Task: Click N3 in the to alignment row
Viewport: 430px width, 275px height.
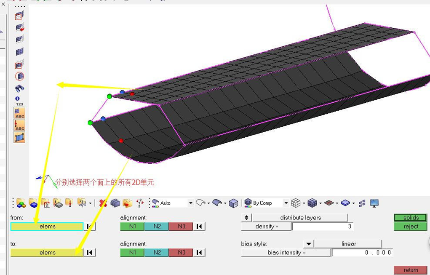Action: (181, 253)
